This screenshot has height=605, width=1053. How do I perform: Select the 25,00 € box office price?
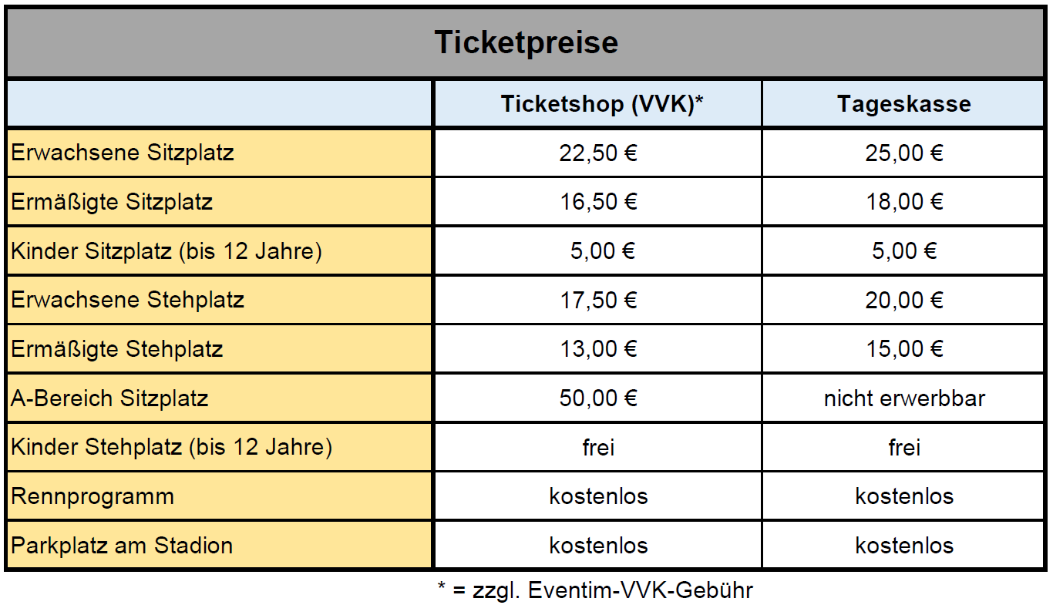[x=903, y=153]
